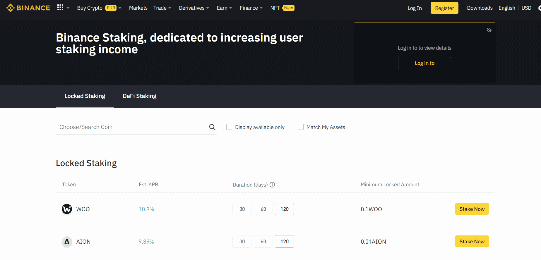Select 120-day duration for AION
Image resolution: width=541 pixels, height=260 pixels.
pos(285,242)
